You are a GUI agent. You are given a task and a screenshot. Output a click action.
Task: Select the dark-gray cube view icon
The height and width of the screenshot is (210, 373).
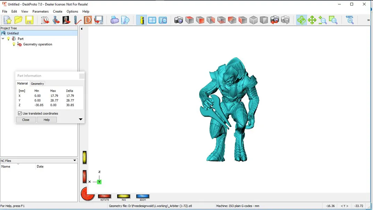264,20
